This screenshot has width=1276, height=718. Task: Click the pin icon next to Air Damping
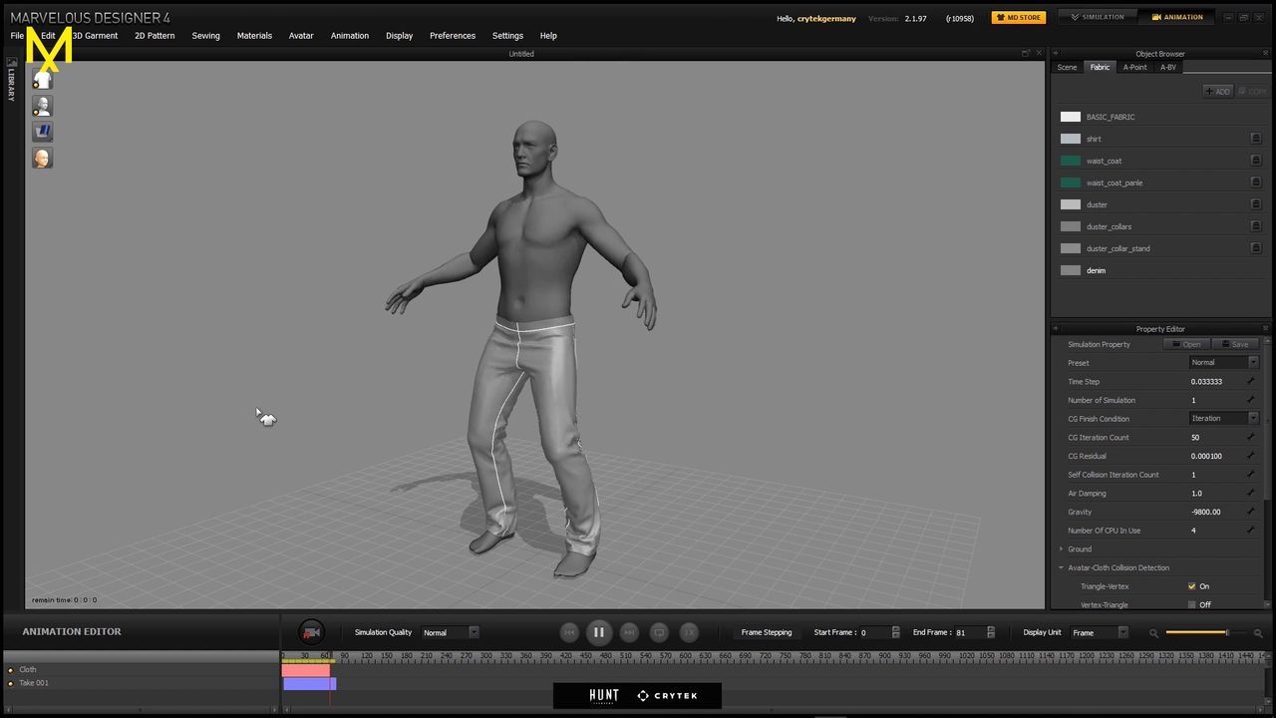click(x=1251, y=493)
